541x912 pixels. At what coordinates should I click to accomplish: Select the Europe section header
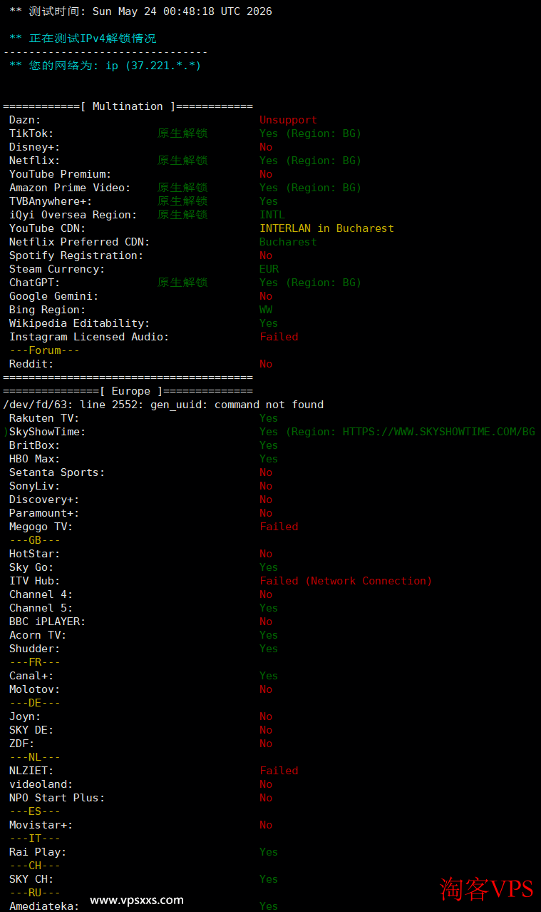pos(128,391)
